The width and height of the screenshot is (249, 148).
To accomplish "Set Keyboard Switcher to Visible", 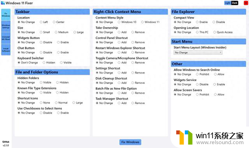I will (66, 62).
